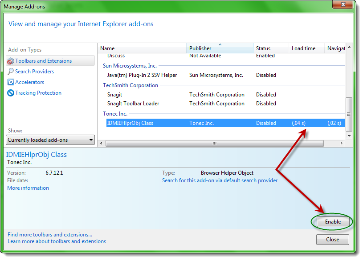Select the SnagIt Toolbar Loader row
The width and height of the screenshot is (363, 260).
(226, 104)
